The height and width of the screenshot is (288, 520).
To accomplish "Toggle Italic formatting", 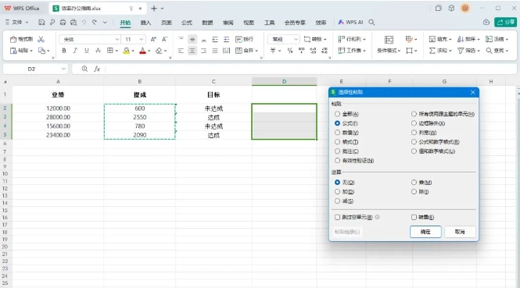I will pyautogui.click(x=75, y=51).
